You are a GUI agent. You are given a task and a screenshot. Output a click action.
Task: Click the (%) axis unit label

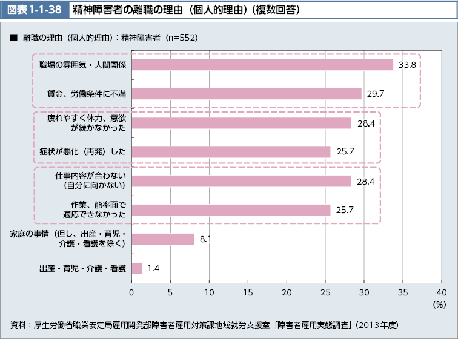click(439, 304)
